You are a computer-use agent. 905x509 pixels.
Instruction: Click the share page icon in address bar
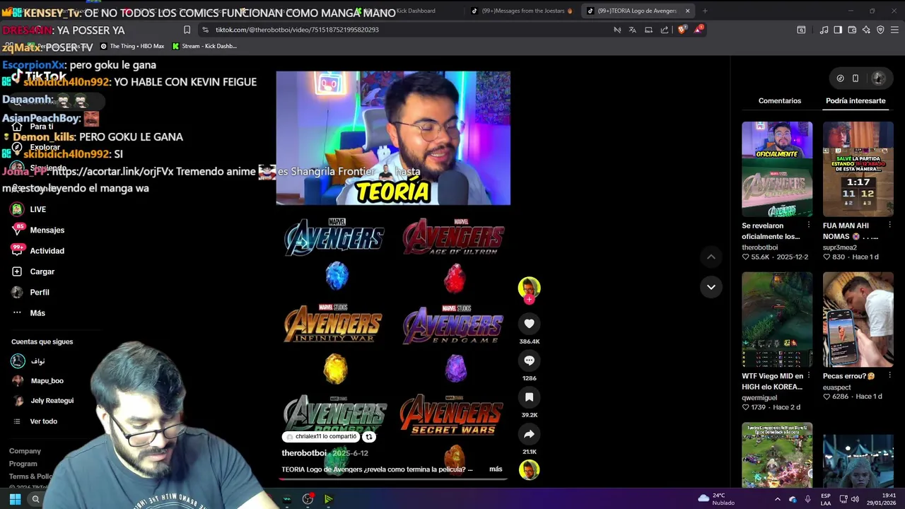pyautogui.click(x=665, y=30)
